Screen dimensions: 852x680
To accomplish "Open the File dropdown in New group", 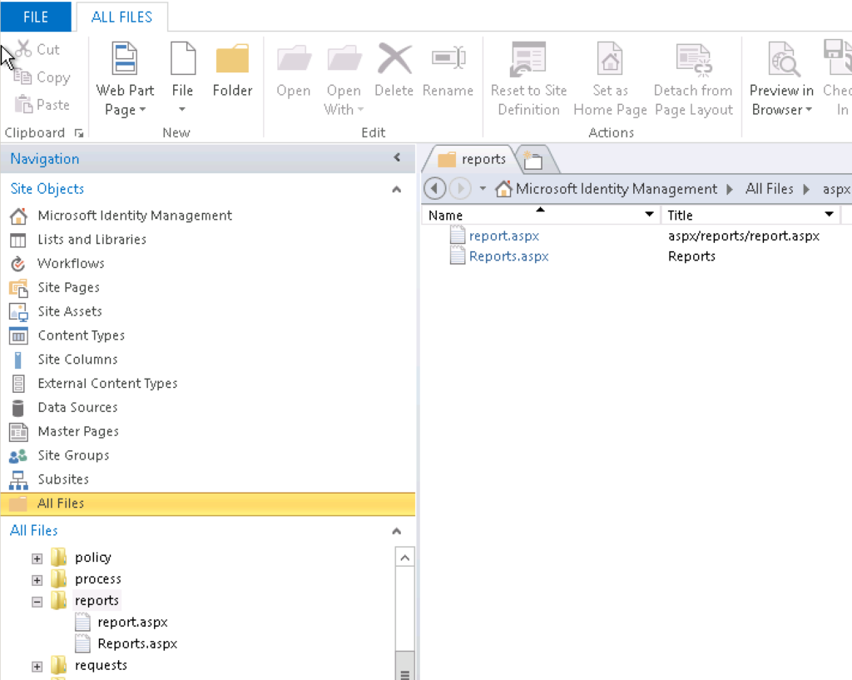I will pyautogui.click(x=182, y=109).
